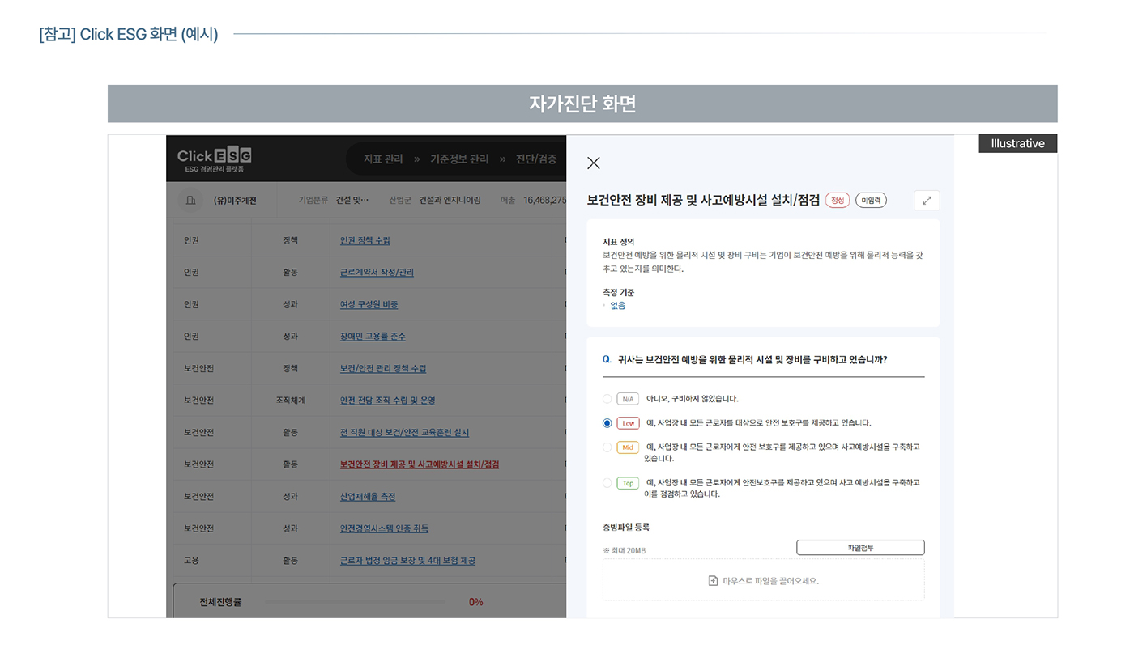The height and width of the screenshot is (657, 1134).
Task: Select the N/A answer radio button
Action: click(x=607, y=399)
